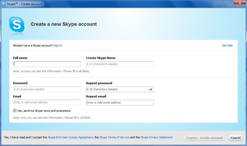
Task: Click the 'Skype™ - Create account' title text
Action: [x=24, y=4]
